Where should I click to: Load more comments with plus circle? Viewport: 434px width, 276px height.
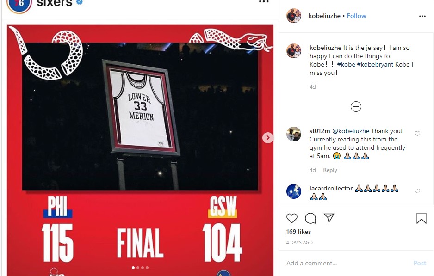tap(356, 107)
